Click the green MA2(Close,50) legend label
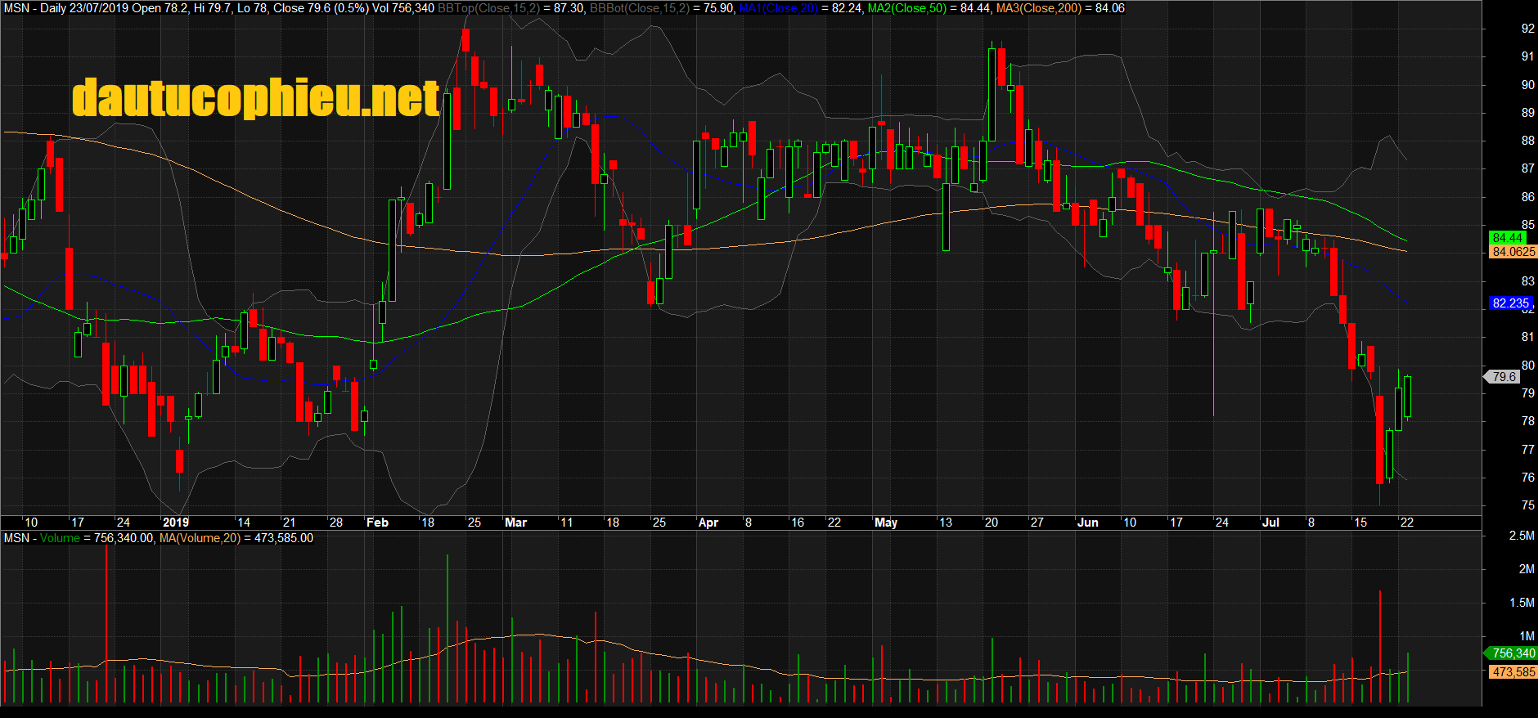Screen dimensions: 1538x718 pyautogui.click(x=906, y=8)
